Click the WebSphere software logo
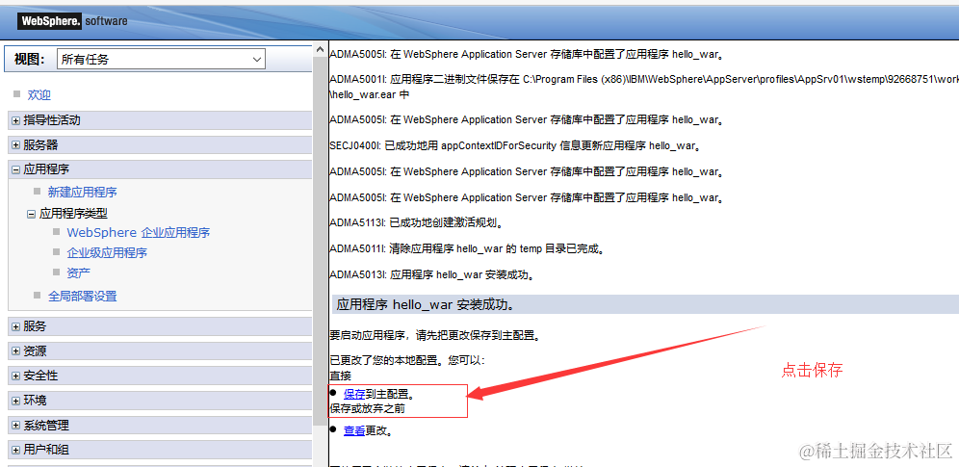Screen dimensions: 959x467 click(x=72, y=21)
